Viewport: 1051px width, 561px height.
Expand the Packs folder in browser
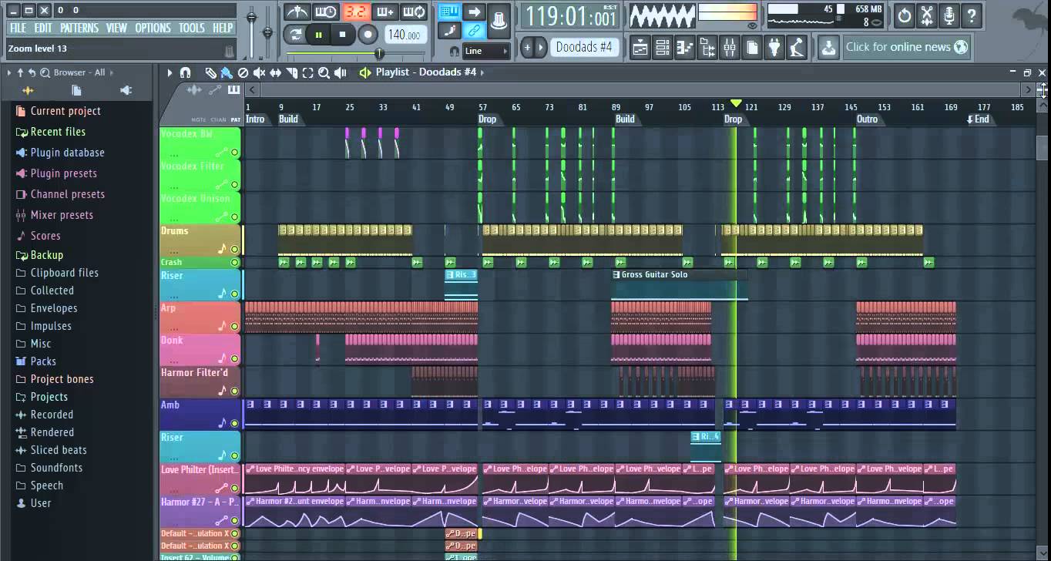click(x=36, y=361)
